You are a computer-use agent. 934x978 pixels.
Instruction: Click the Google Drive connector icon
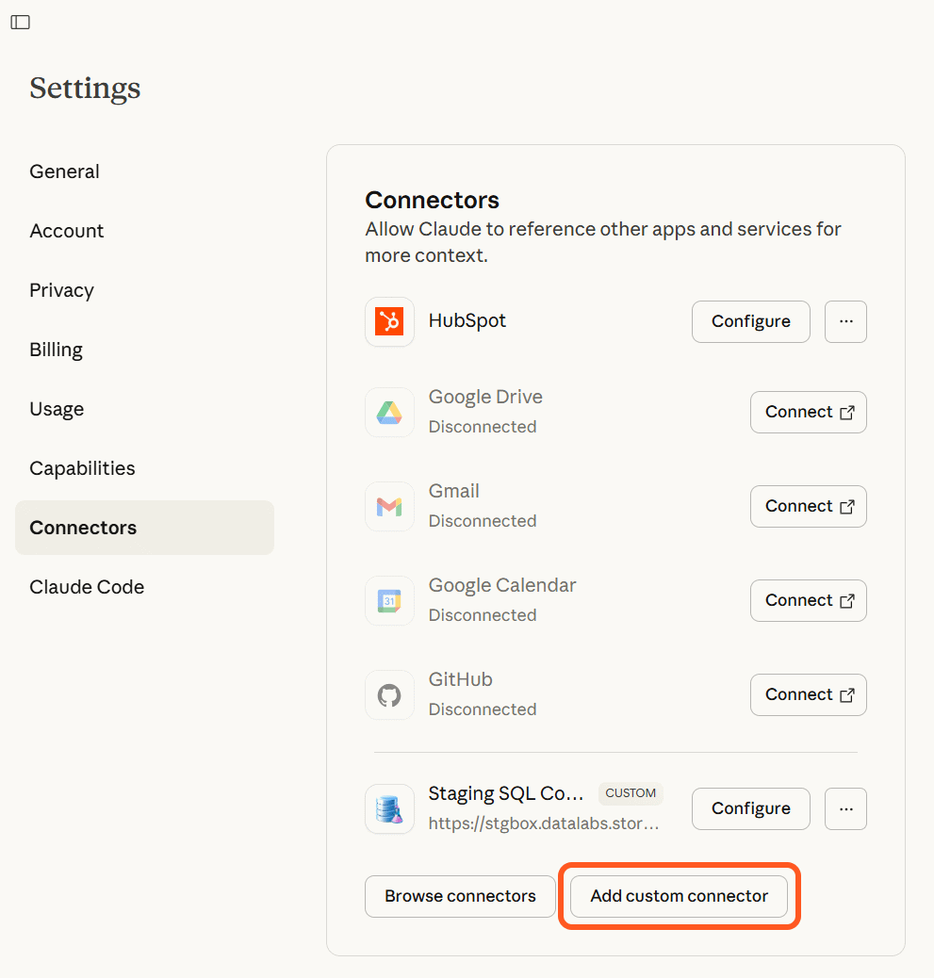389,412
